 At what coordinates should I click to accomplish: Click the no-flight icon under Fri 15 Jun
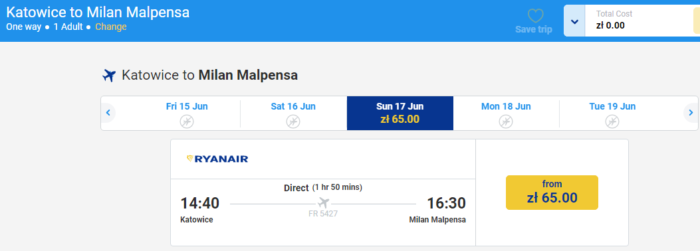[x=187, y=122]
